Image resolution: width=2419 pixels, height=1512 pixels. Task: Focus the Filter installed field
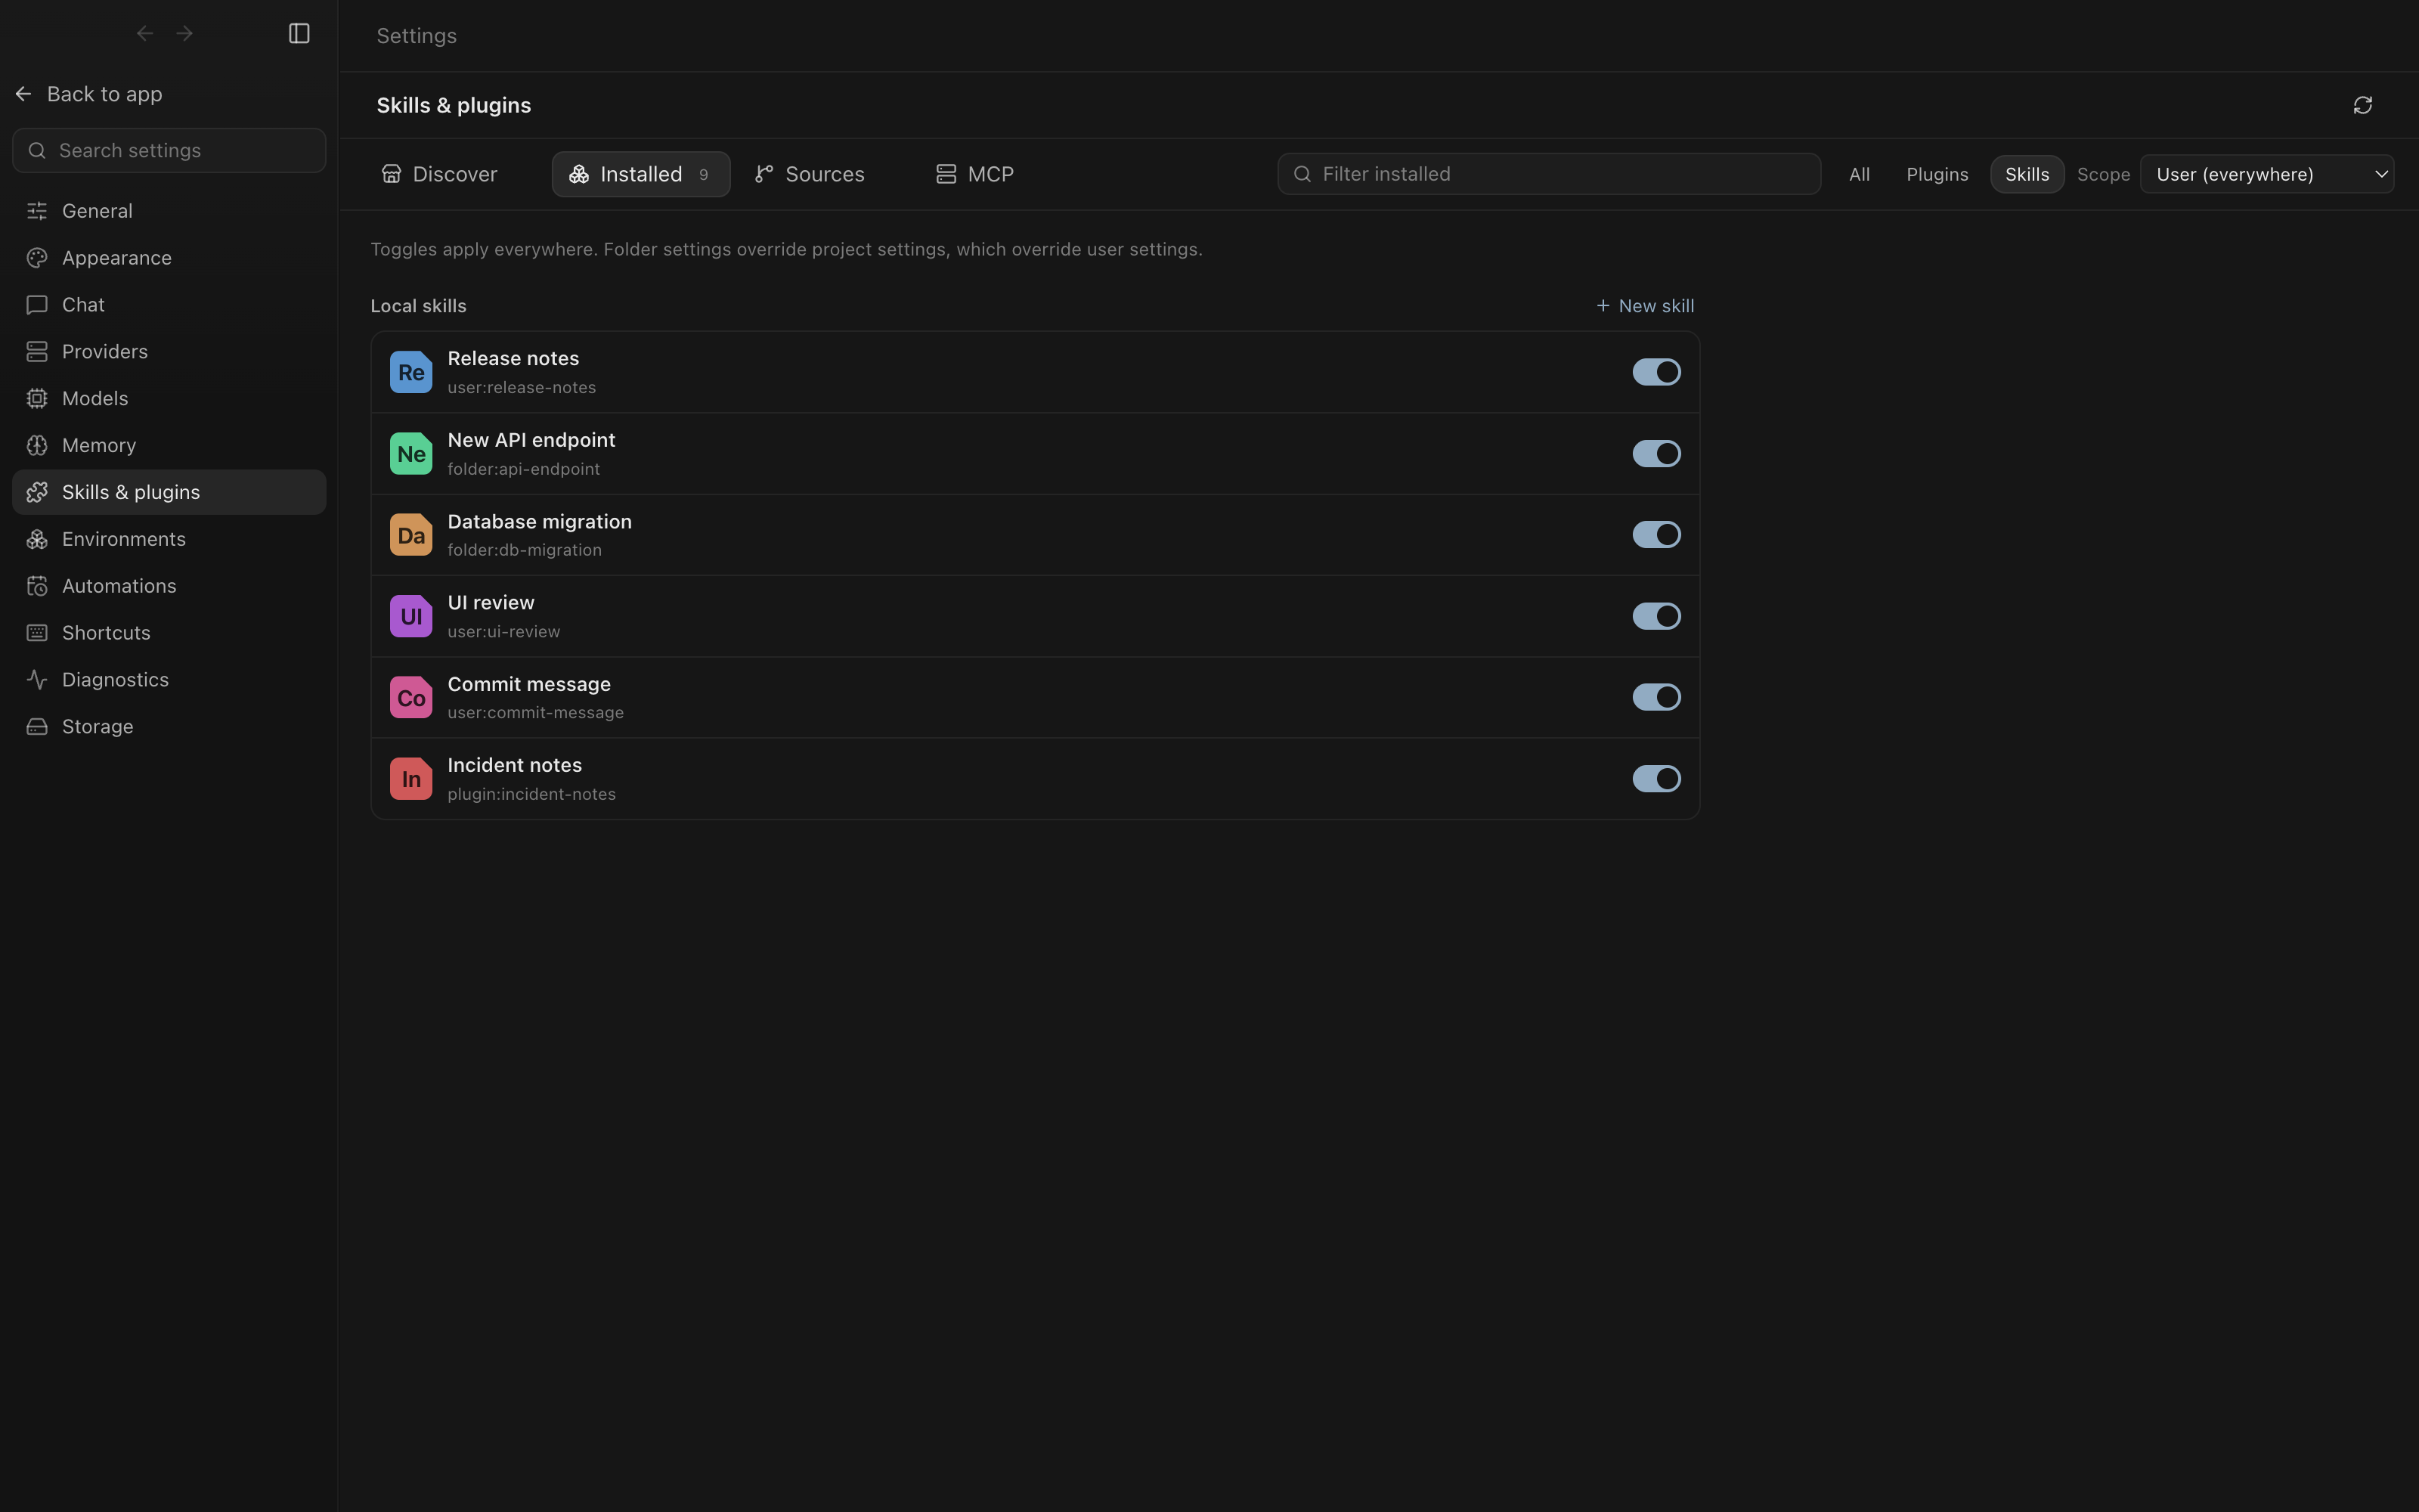tap(1548, 174)
